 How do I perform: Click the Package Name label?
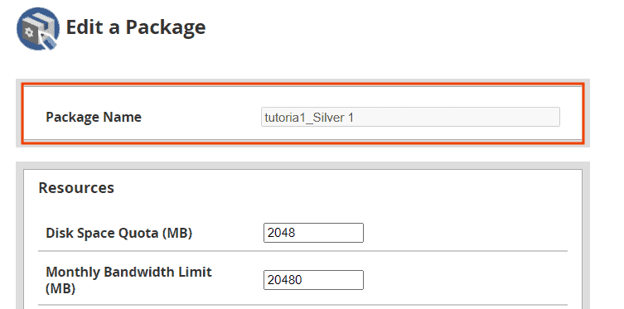94,118
